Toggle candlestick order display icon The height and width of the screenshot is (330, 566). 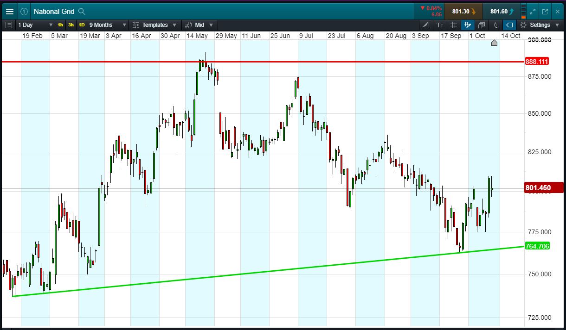coord(496,25)
